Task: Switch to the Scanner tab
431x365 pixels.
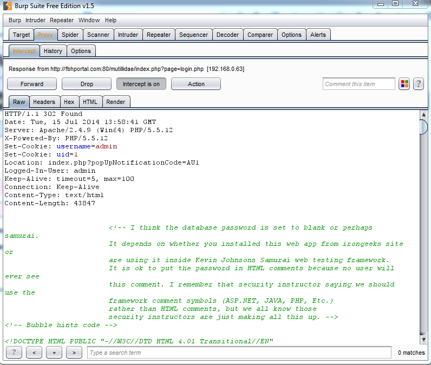Action: 98,35
